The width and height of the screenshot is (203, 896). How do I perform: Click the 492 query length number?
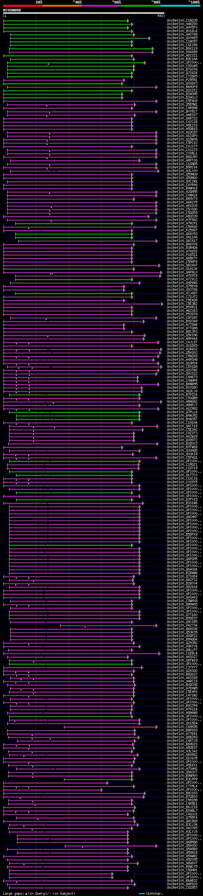tap(160, 16)
